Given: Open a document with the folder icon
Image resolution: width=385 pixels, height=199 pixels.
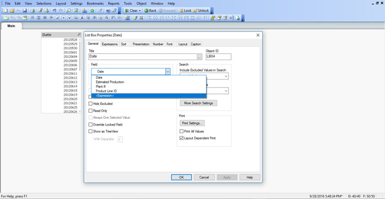Looking at the screenshot, I should [12, 11].
